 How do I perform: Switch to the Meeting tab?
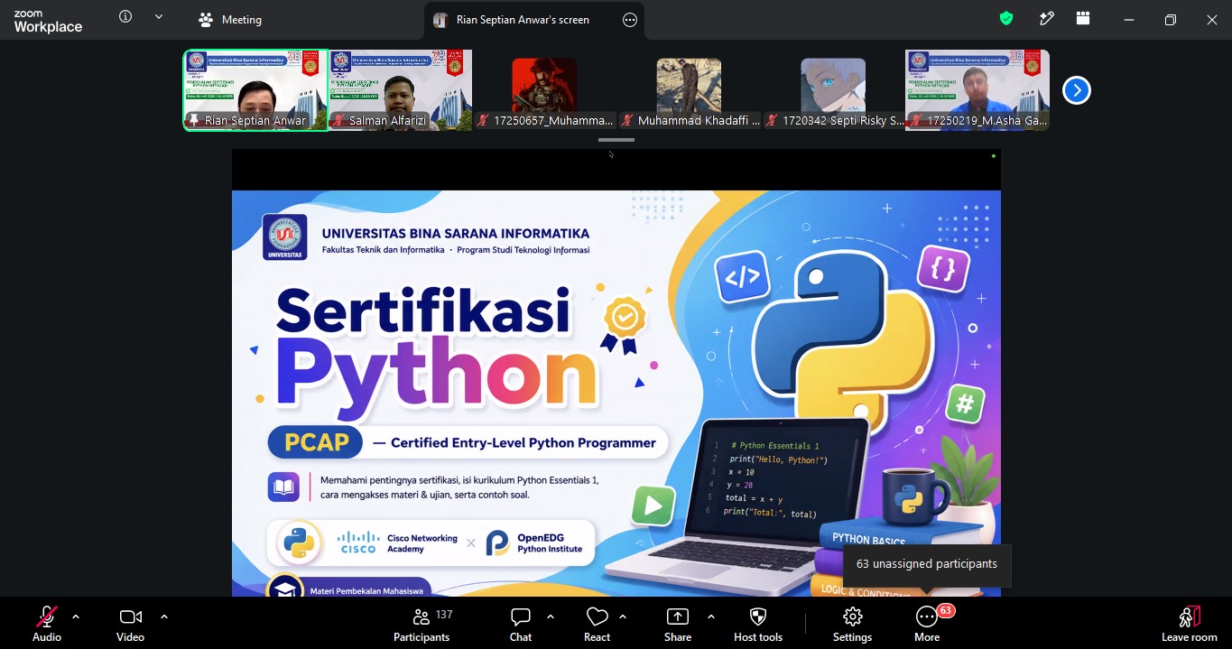click(x=230, y=20)
